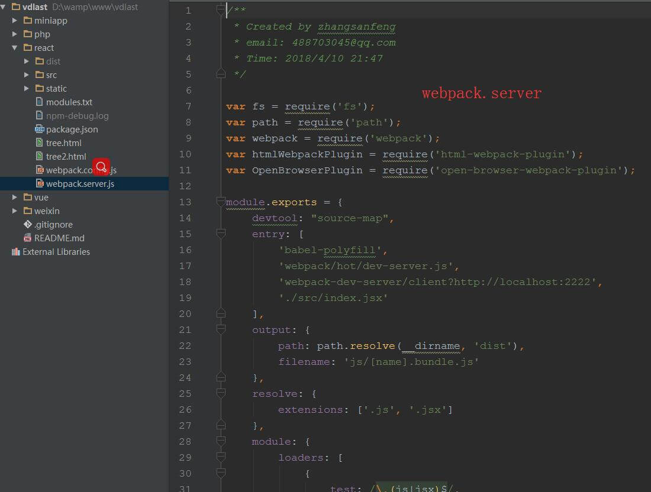The image size is (651, 492).
Task: Click the External Libraries icon
Action: (15, 252)
